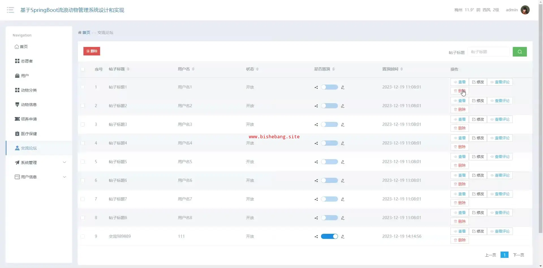Open 动物信息 in the sidebar
Image resolution: width=543 pixels, height=268 pixels.
point(29,105)
